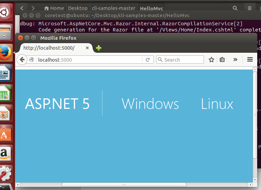Open the Linux link on page

coord(217,104)
